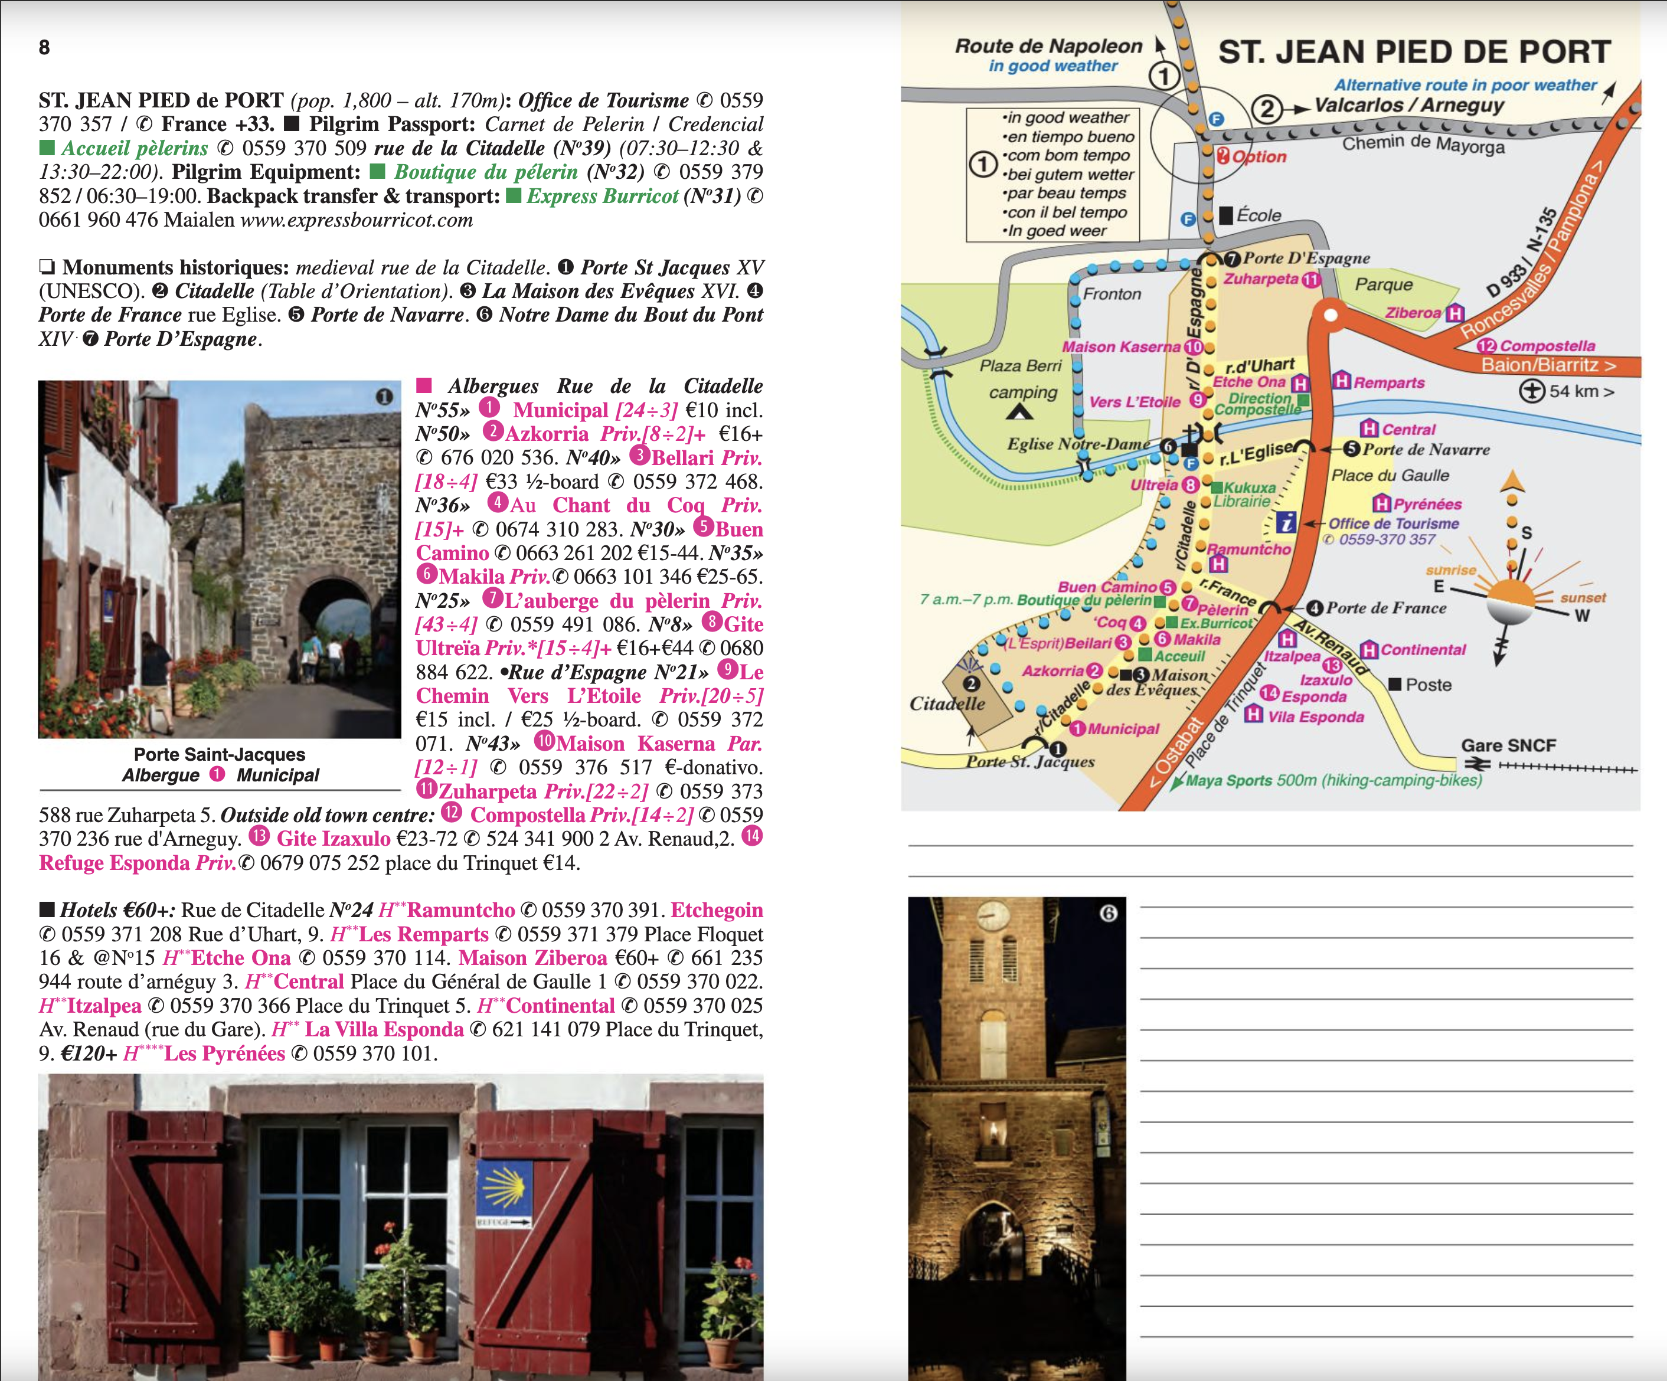Click the green Accueil map square
The width and height of the screenshot is (1667, 1381).
pos(1145,654)
